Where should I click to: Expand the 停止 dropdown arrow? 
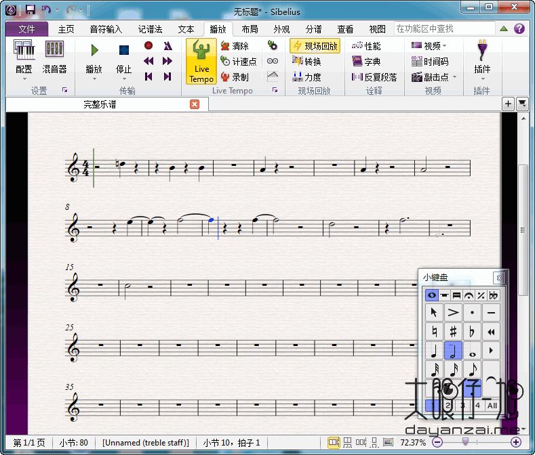(x=124, y=79)
